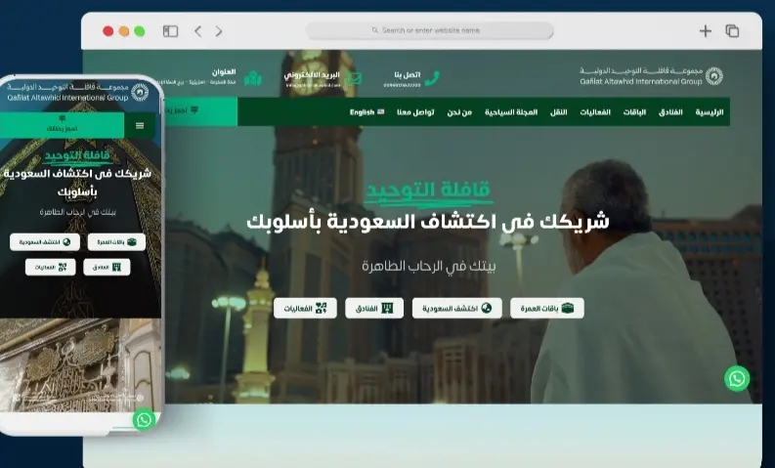This screenshot has width=775, height=468.
Task: Open تواصل معنا menu item
Action: pos(415,112)
